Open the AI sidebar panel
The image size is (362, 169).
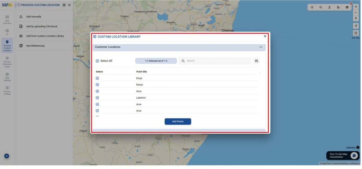pyautogui.click(x=7, y=32)
